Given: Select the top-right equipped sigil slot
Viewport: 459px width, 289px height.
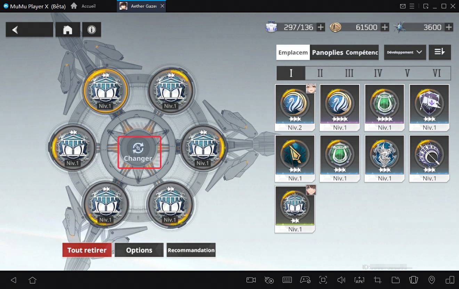Looking at the screenshot, I should (x=170, y=90).
